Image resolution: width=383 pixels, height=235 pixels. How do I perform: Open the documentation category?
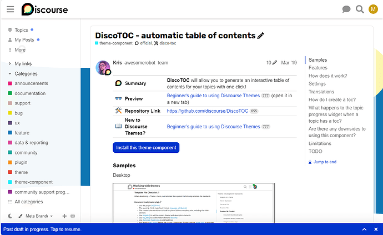30,93
